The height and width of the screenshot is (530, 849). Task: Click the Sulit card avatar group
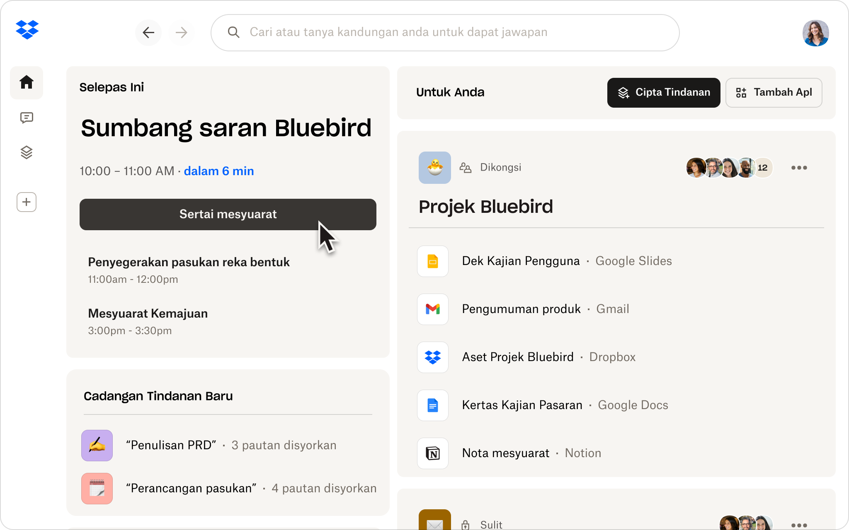746,523
